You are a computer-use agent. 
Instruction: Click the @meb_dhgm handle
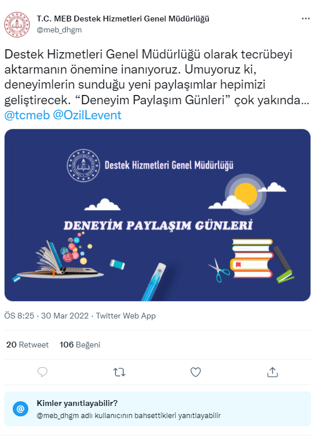point(59,30)
